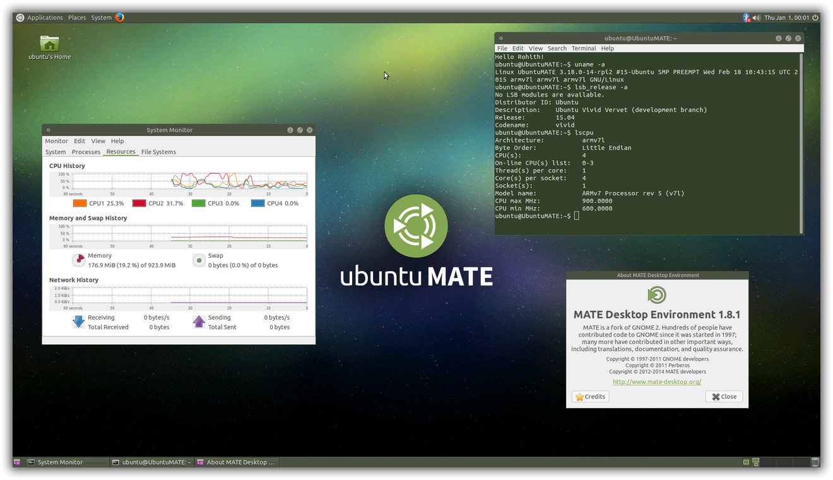Screen dimensions: 833x480
Task: Change the CPU2 red color swatch
Action: [139, 203]
